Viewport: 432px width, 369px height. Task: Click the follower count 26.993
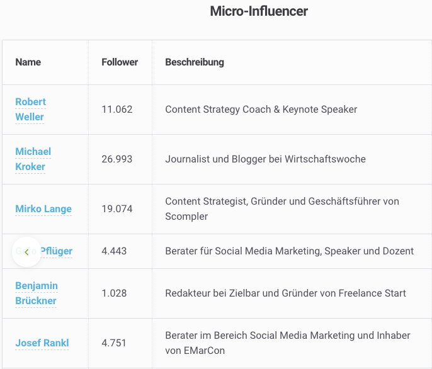[x=117, y=159]
